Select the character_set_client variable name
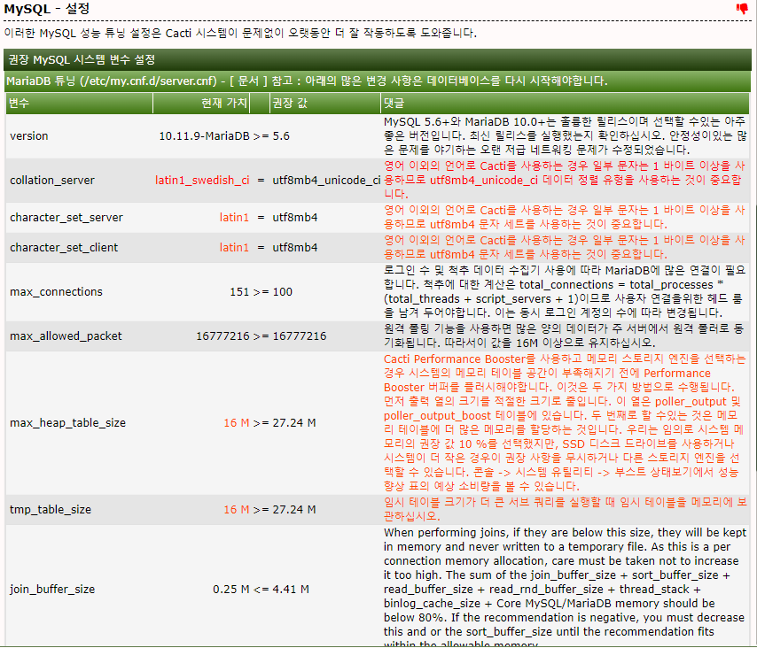This screenshot has height=648, width=757. coord(64,247)
